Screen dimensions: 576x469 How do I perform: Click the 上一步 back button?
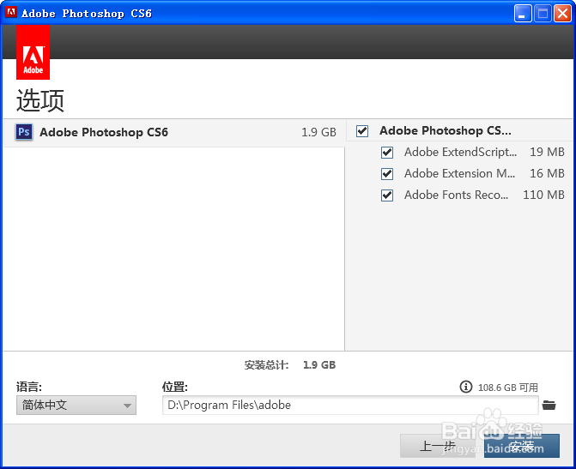pyautogui.click(x=438, y=446)
